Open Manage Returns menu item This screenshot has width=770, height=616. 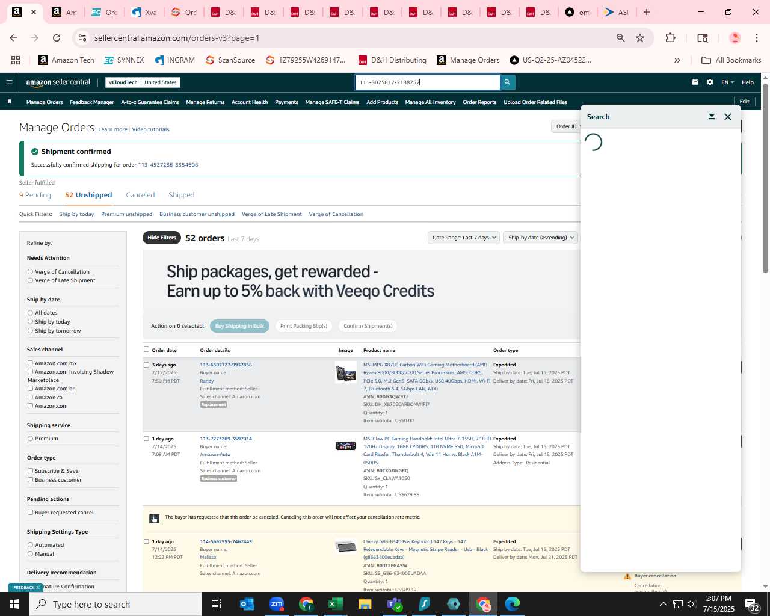205,102
